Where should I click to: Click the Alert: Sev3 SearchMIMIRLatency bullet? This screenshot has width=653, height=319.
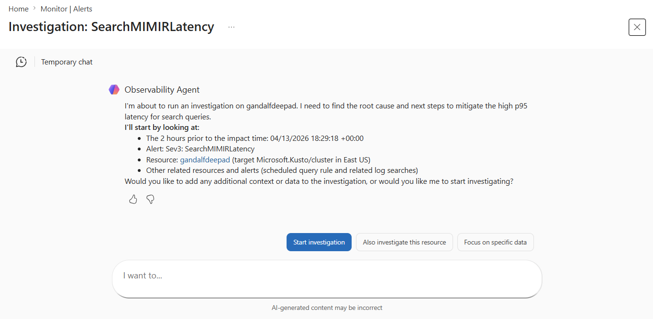click(x=200, y=149)
